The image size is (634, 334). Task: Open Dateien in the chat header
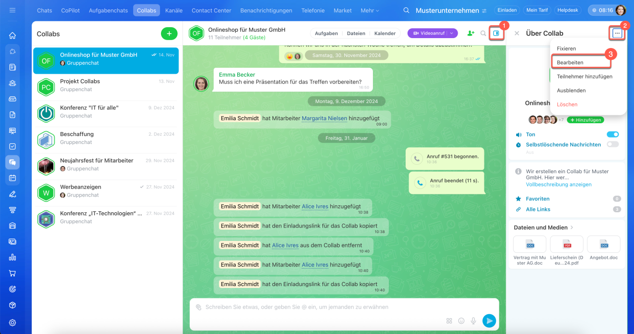click(356, 33)
